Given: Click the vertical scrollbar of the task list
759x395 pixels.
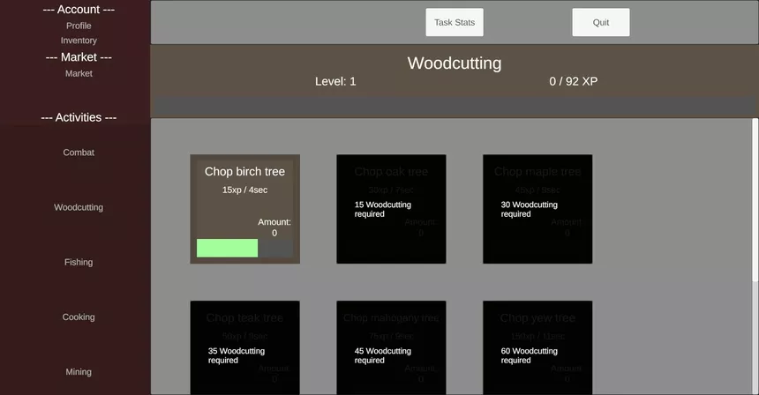Looking at the screenshot, I should [755, 199].
